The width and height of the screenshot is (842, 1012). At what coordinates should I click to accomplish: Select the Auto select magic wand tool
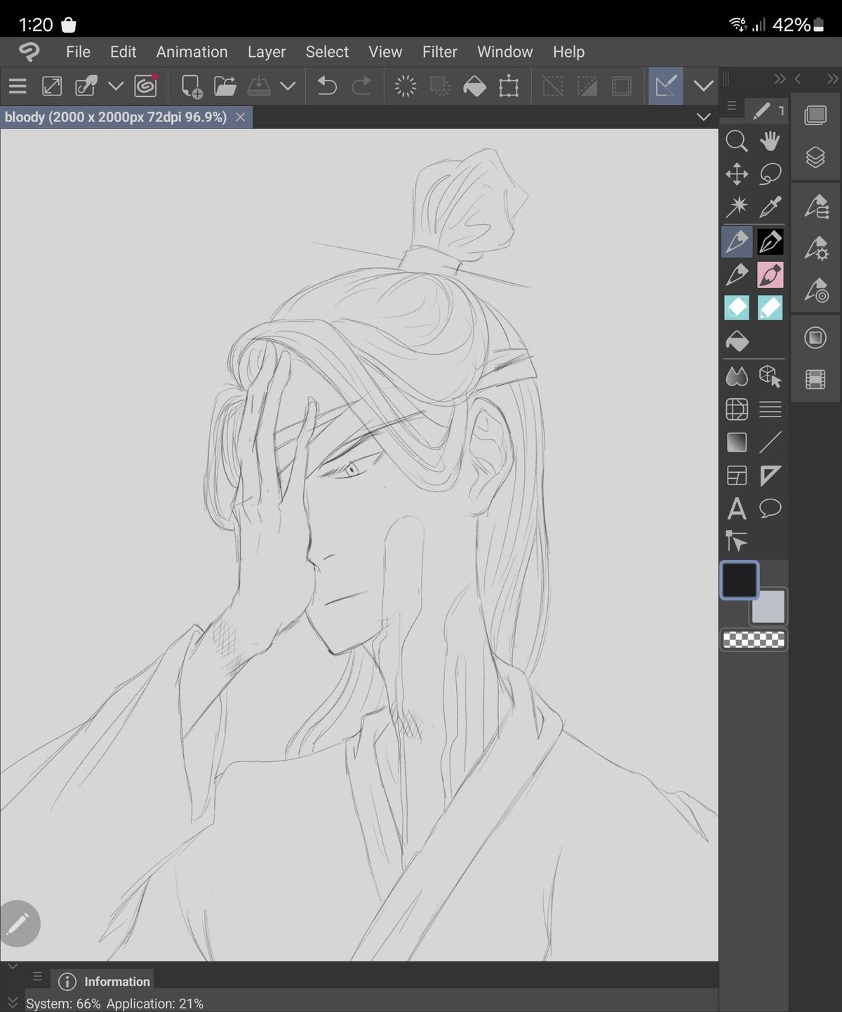(737, 207)
